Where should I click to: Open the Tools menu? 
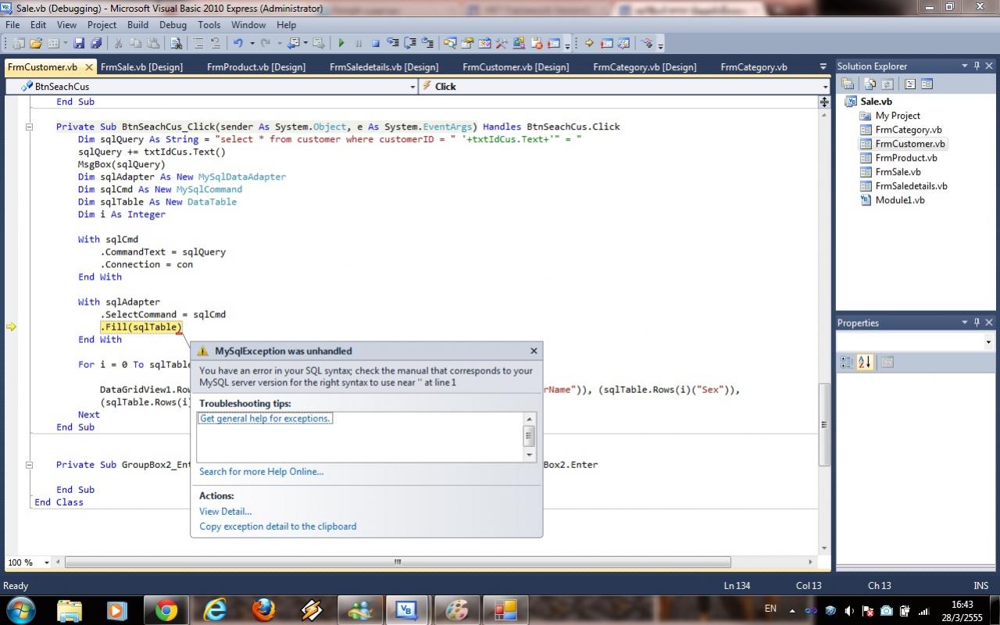pos(209,24)
